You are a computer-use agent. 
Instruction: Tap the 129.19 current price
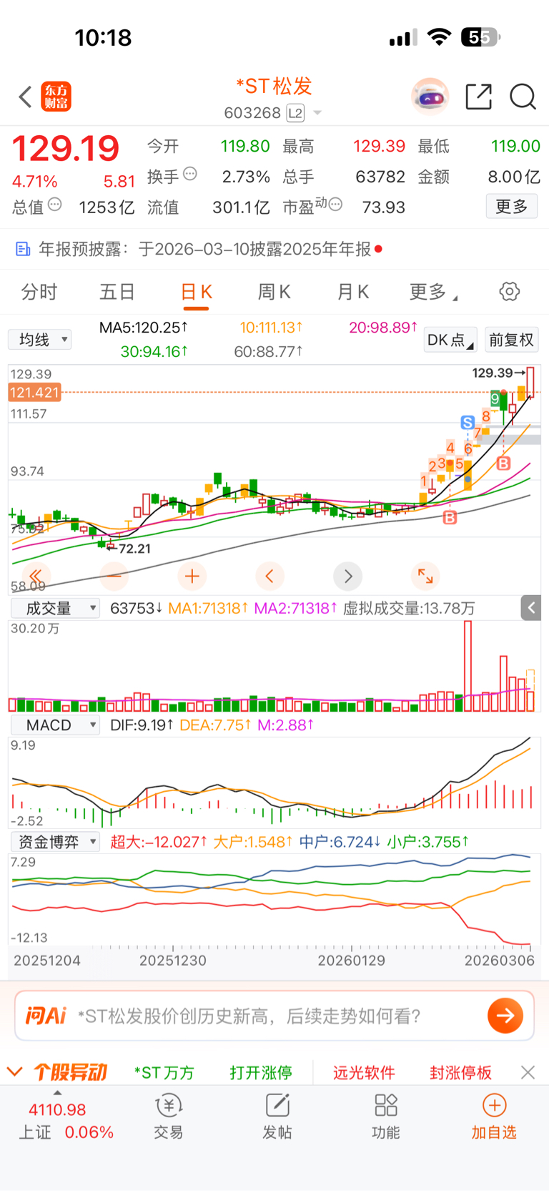(65, 149)
